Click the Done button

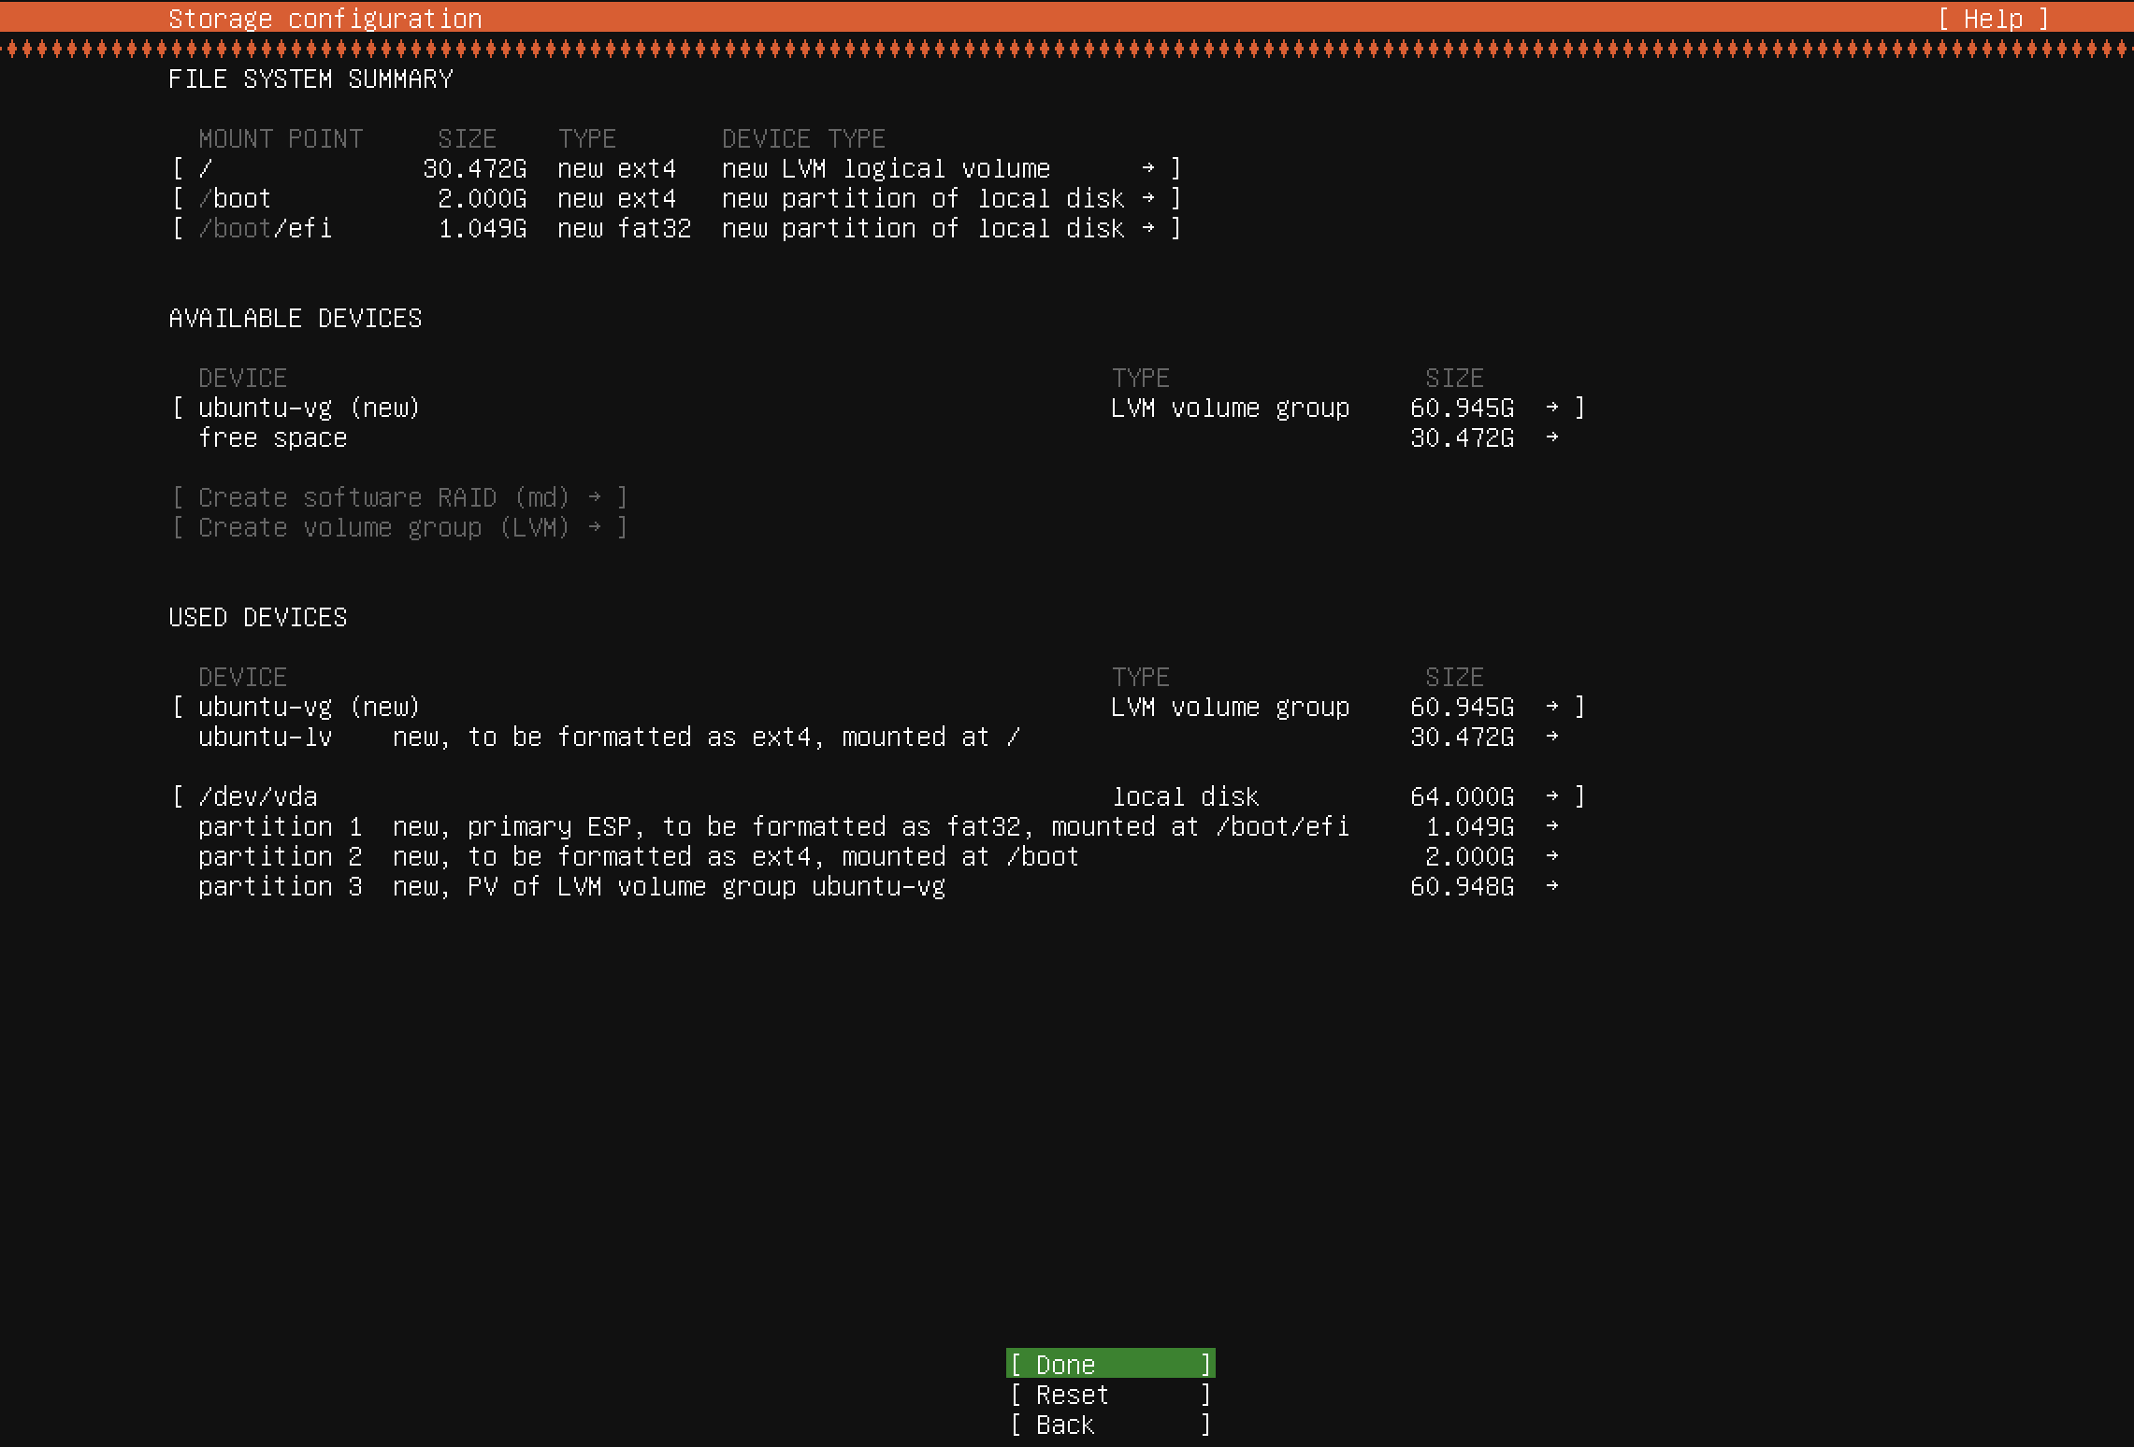point(1109,1364)
